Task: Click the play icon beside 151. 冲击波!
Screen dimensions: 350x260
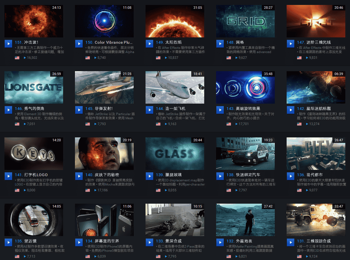Action: (x=8, y=43)
